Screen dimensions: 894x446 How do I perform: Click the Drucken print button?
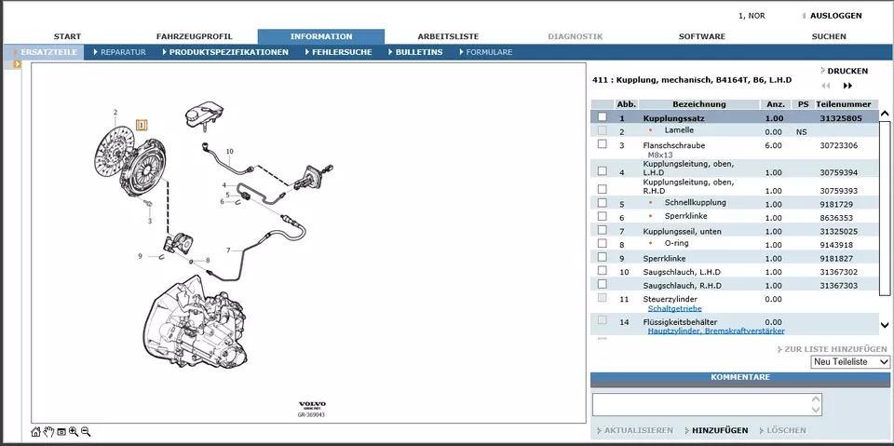coord(846,71)
